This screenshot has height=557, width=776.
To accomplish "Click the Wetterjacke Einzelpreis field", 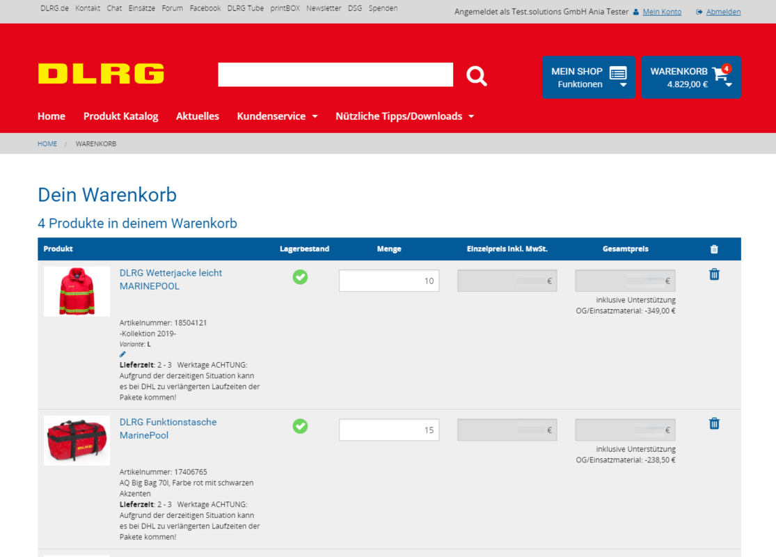I will 507,281.
